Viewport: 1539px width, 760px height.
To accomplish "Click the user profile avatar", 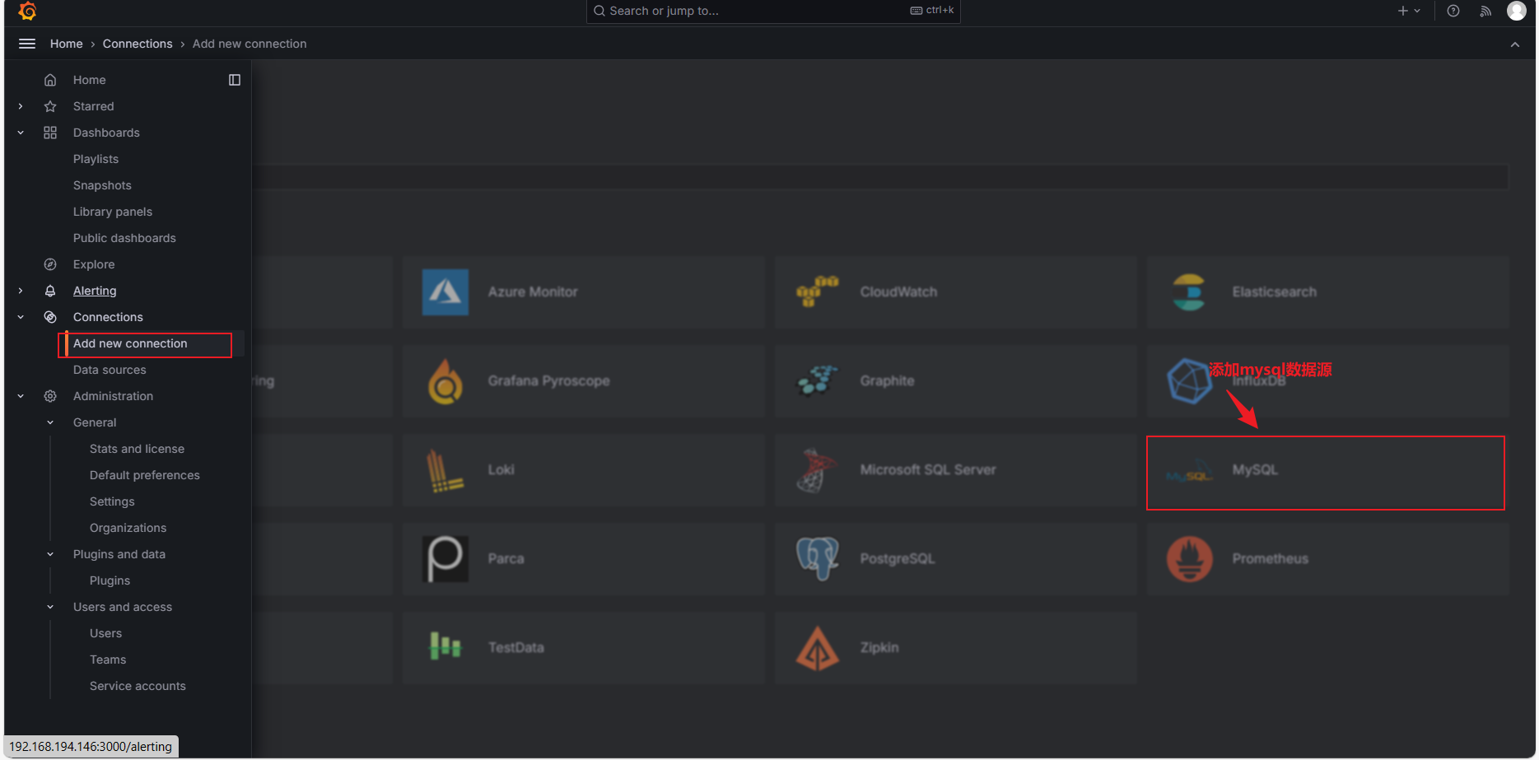I will (x=1517, y=11).
